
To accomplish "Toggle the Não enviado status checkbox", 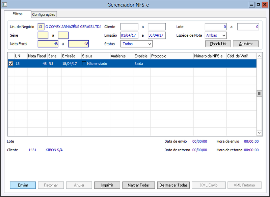I will click(84, 63).
